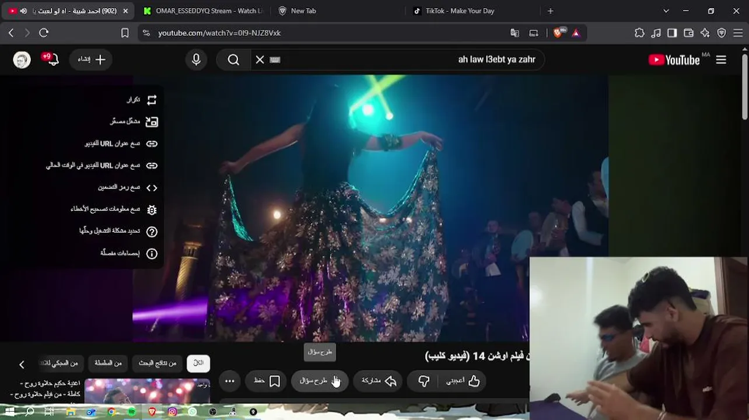Show the browser sidebar panel
The image size is (749, 420).
[672, 33]
